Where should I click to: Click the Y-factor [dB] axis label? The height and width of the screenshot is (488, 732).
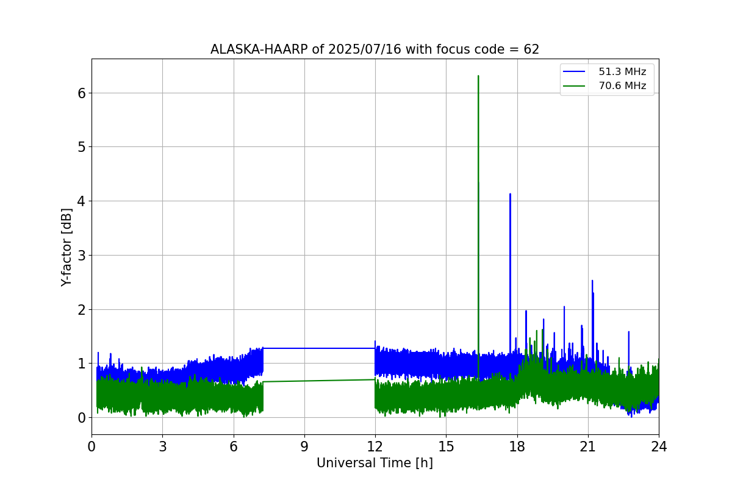point(66,247)
